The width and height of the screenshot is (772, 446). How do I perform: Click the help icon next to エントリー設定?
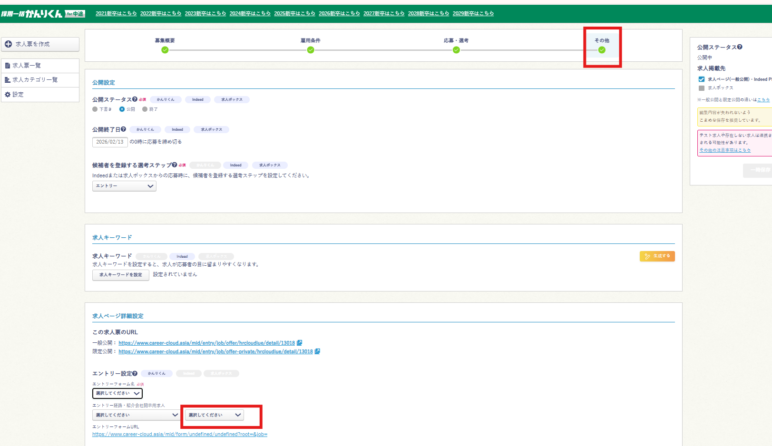click(135, 374)
